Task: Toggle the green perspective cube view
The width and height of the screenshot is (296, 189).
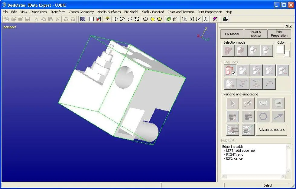Action: click(168, 19)
